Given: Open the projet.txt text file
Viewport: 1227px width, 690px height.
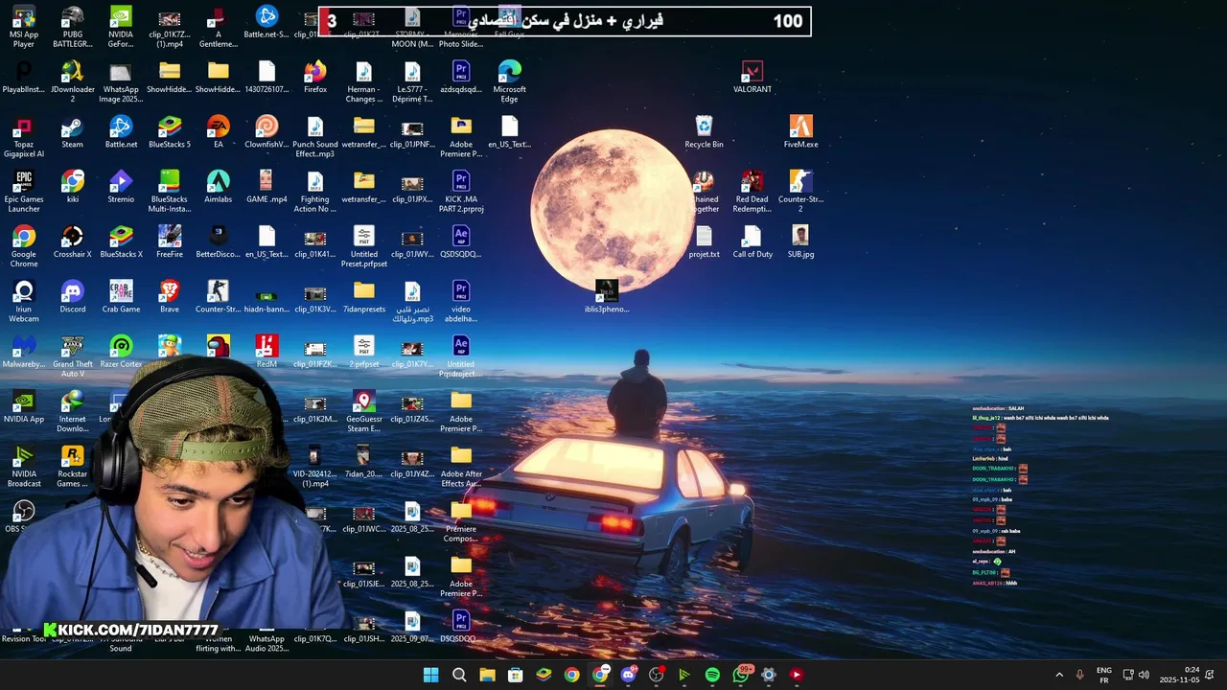Looking at the screenshot, I should point(704,241).
